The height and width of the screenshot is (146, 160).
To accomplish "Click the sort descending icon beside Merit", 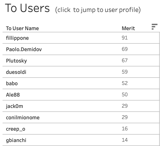I will coord(154,27).
